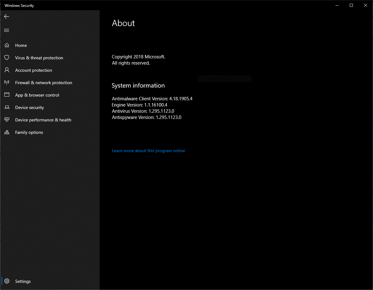Click the System information heading
The height and width of the screenshot is (290, 373).
pyautogui.click(x=138, y=85)
